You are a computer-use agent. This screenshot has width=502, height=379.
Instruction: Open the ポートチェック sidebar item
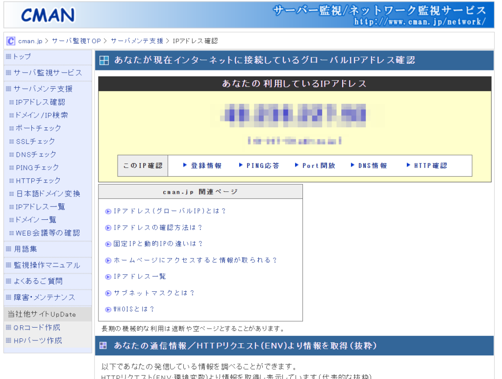[38, 128]
